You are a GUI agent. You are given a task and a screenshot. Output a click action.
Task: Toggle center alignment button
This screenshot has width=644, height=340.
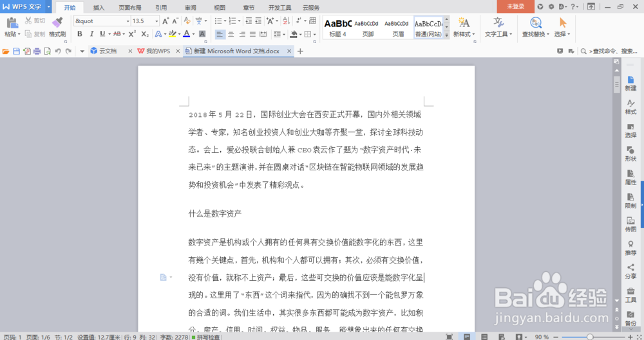[x=231, y=34]
